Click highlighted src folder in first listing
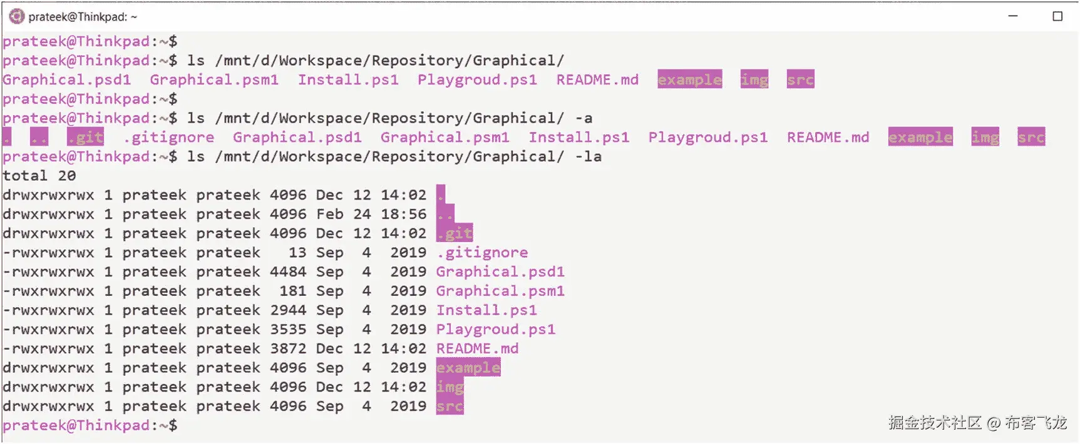 click(x=800, y=79)
